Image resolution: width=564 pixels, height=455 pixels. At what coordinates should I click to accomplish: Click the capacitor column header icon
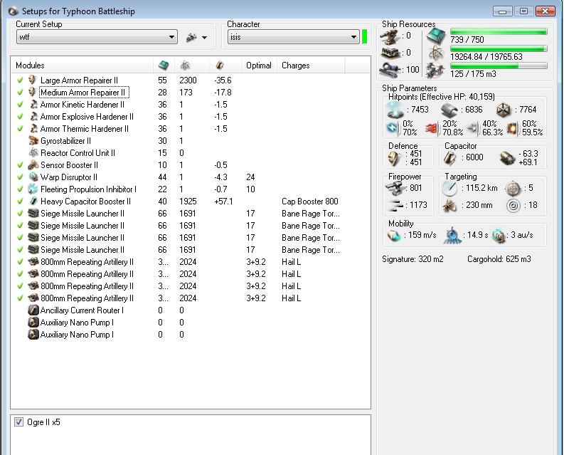(220, 66)
